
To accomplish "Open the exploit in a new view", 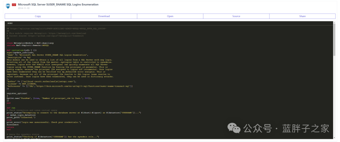I will pos(170,16).
